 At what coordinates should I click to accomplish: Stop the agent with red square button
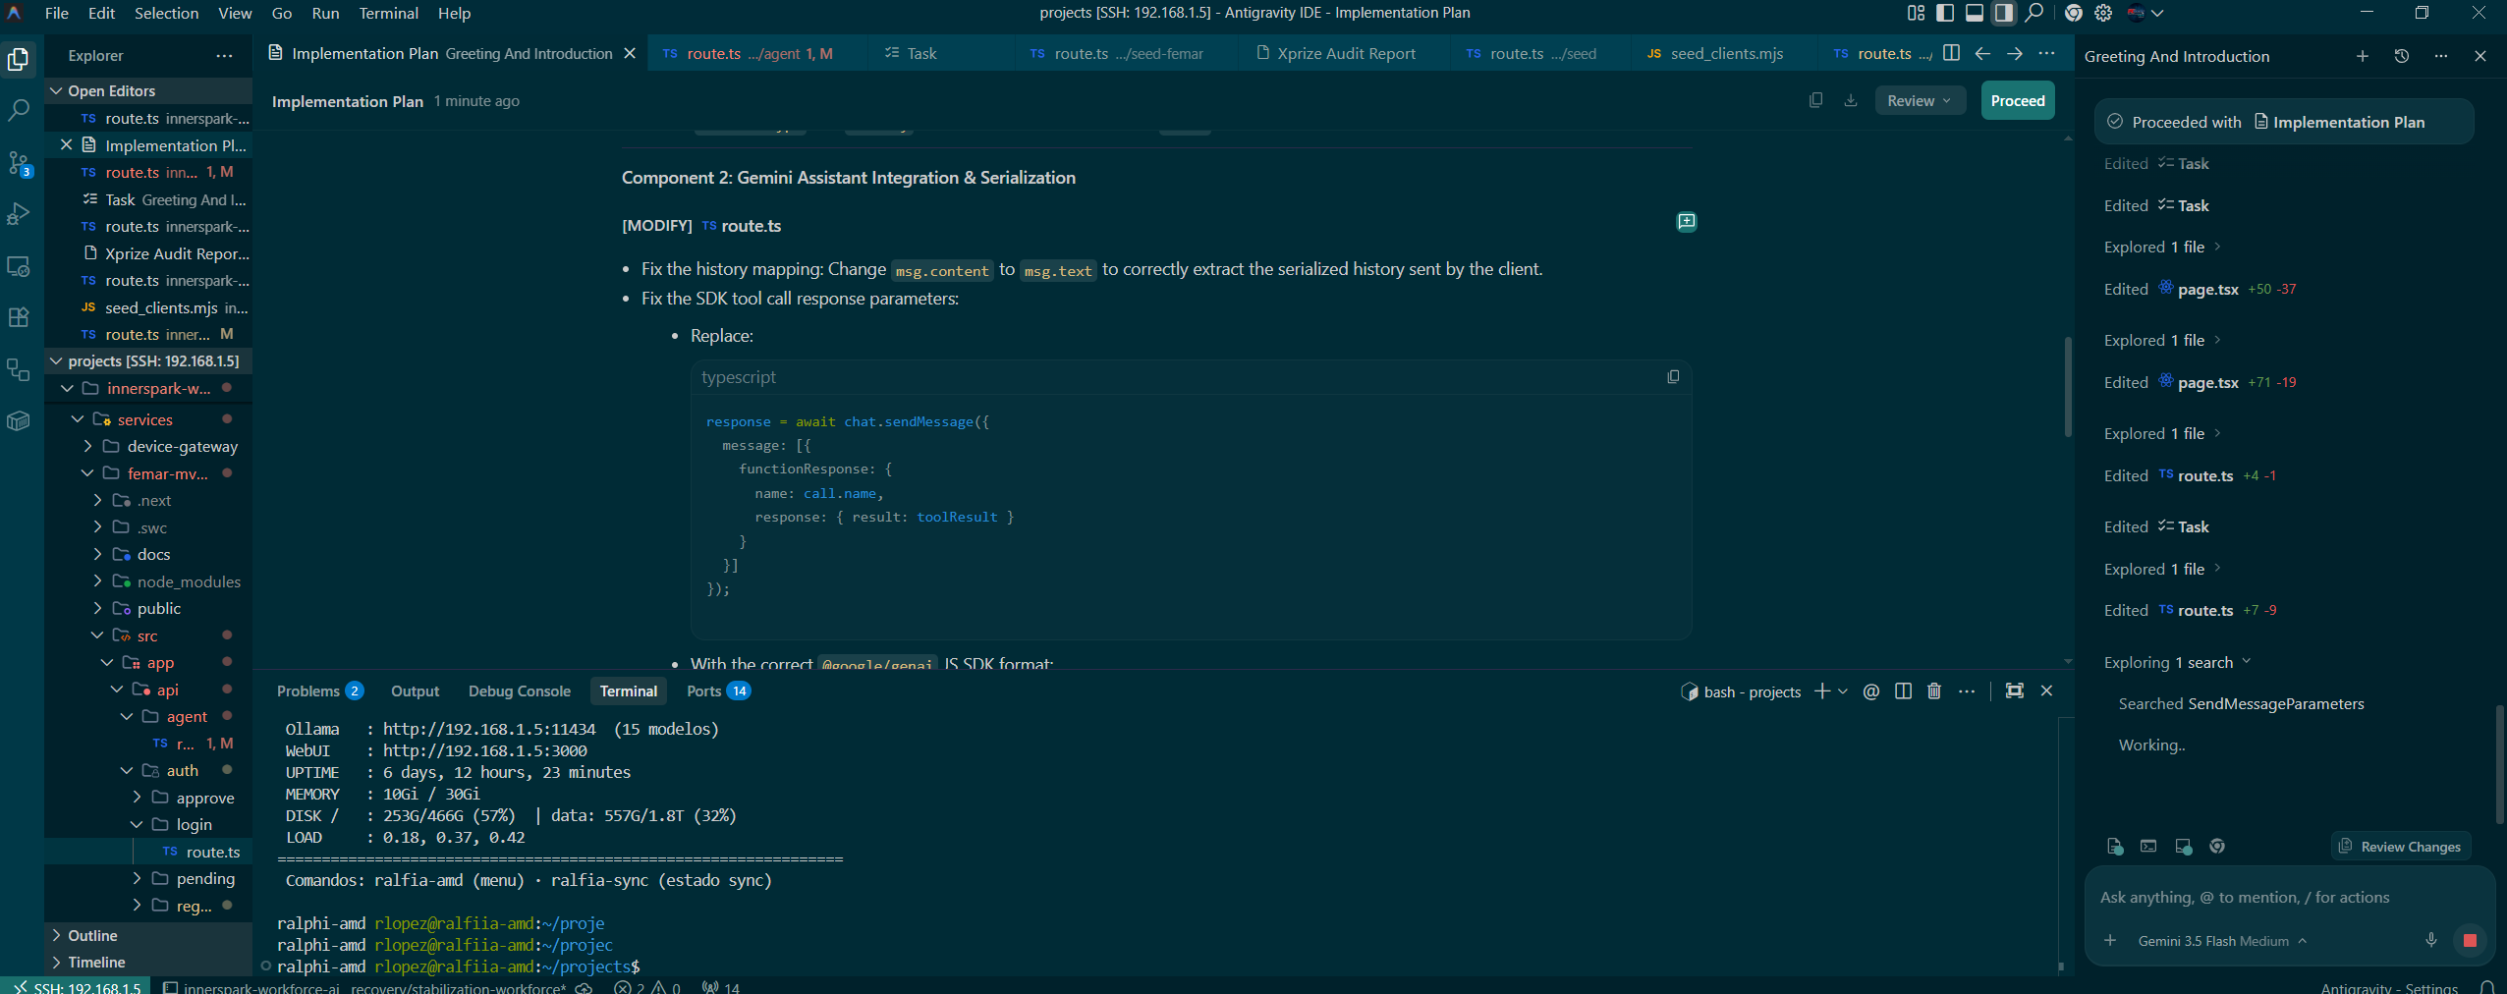(2470, 940)
